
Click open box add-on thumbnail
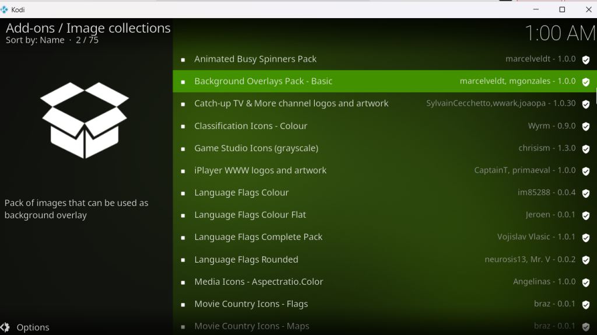85,120
